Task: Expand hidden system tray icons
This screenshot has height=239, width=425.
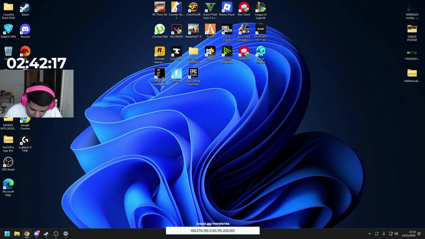Action: pyautogui.click(x=370, y=234)
